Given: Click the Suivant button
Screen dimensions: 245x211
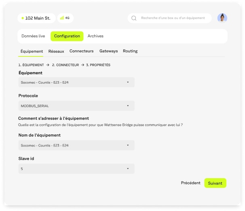Looking at the screenshot, I should [x=215, y=183].
